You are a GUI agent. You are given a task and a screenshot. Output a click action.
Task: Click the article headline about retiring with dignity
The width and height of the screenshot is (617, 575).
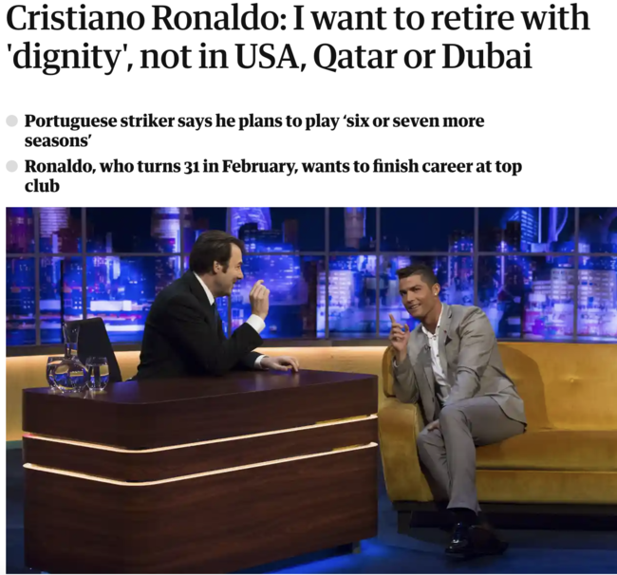[298, 37]
